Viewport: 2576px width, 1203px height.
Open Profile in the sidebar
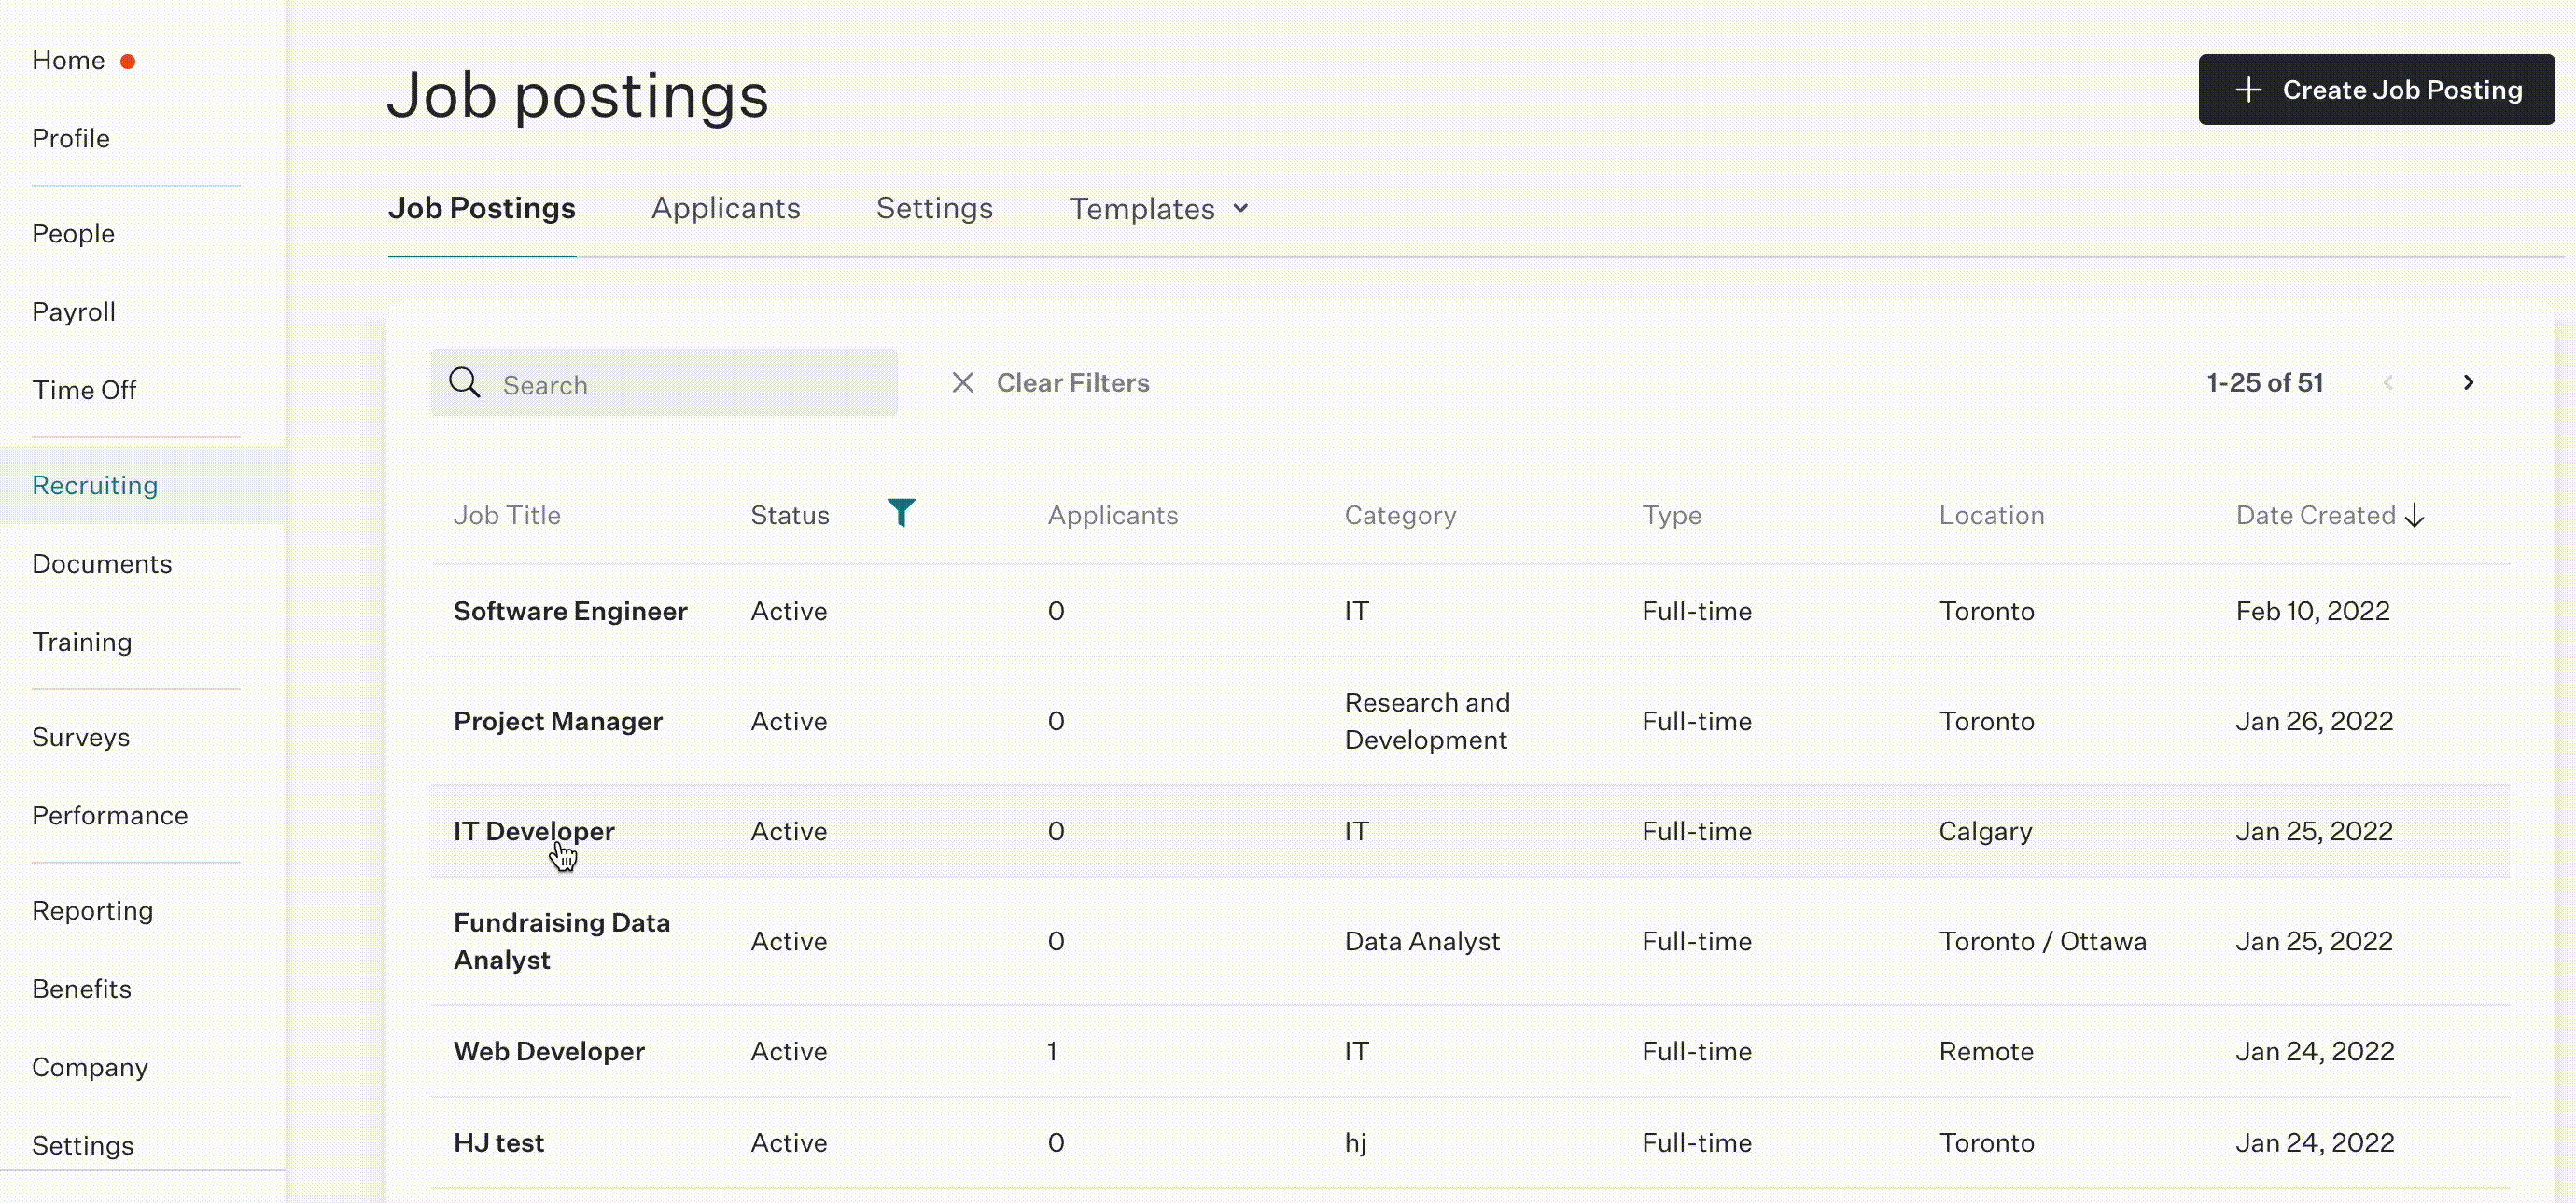coord(71,138)
